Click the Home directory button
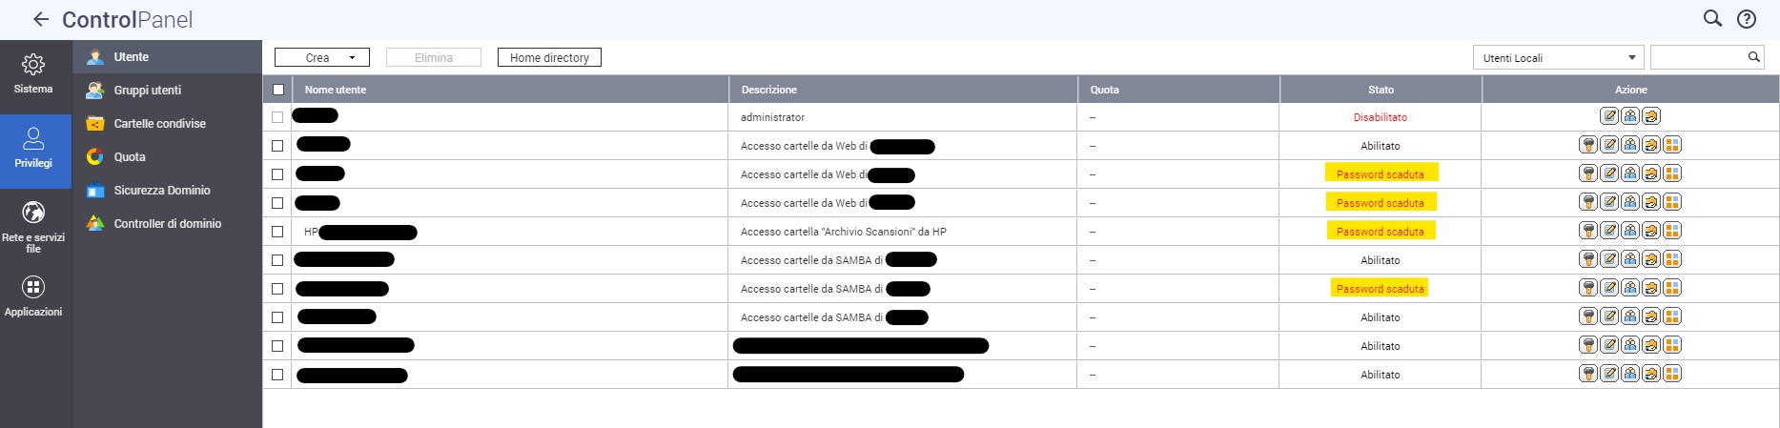This screenshot has height=428, width=1780. (x=549, y=58)
